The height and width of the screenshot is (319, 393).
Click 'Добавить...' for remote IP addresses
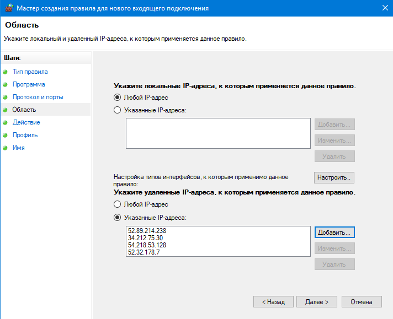tap(334, 233)
